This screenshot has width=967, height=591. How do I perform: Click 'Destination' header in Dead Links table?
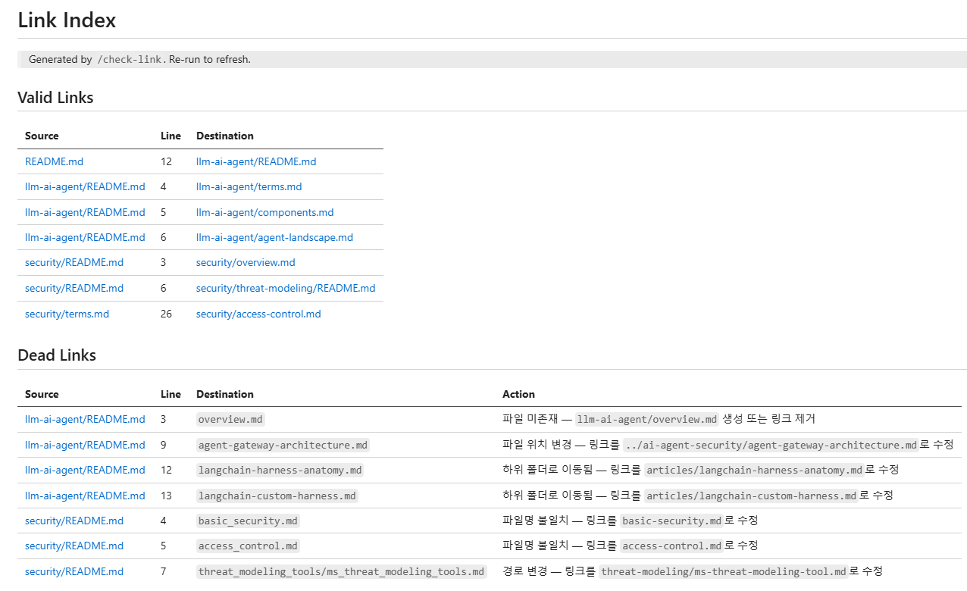point(225,394)
